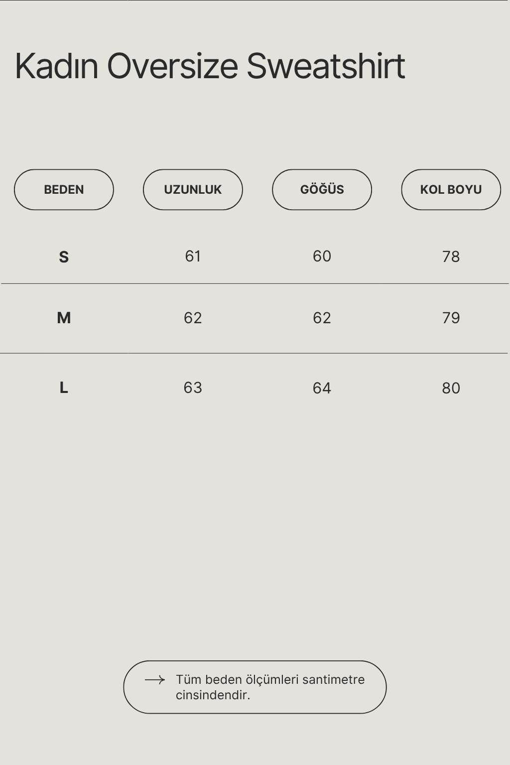Click length value 63 for size L
510x765 pixels.
pos(193,387)
